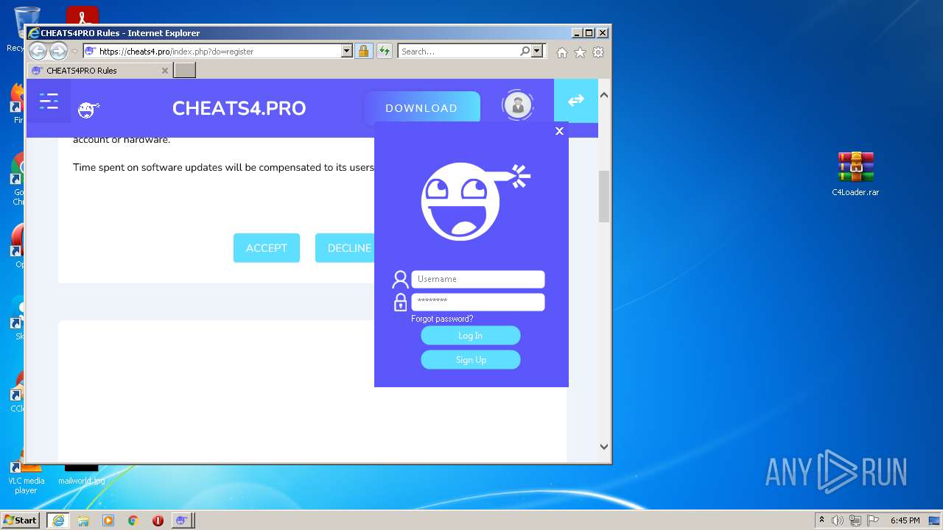
Task: Select the Adobe Reader desktop icon
Action: 83,15
